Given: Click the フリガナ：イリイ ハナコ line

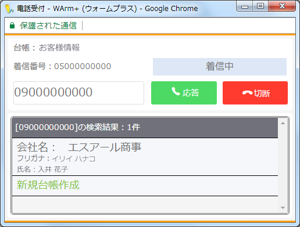Looking at the screenshot, I should [56, 158].
